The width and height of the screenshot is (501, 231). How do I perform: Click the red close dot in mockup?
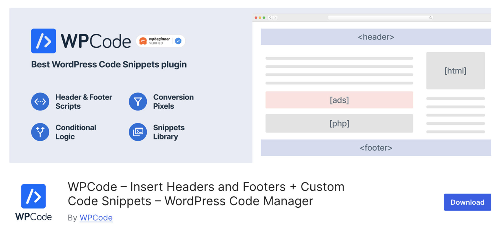pos(256,18)
